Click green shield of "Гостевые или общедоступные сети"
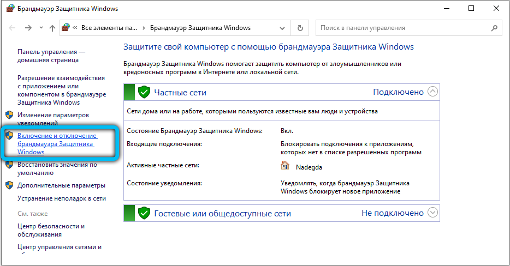The width and height of the screenshot is (510, 266). [144, 213]
